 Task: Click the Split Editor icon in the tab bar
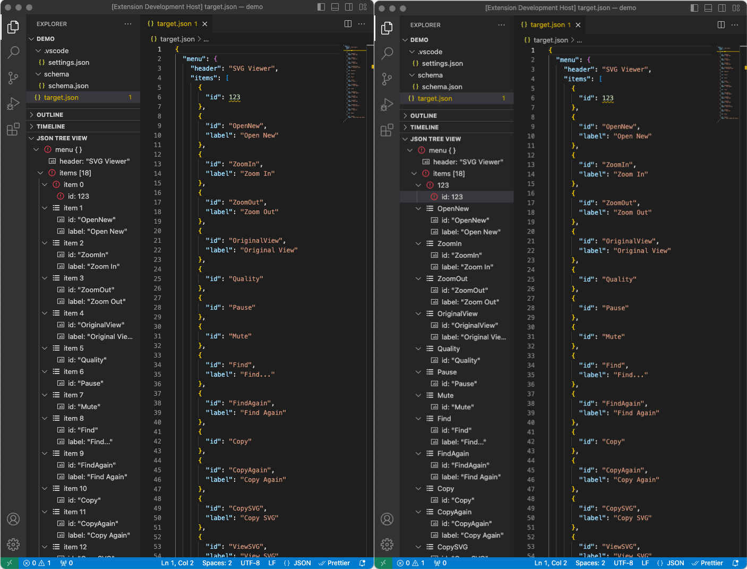click(348, 24)
